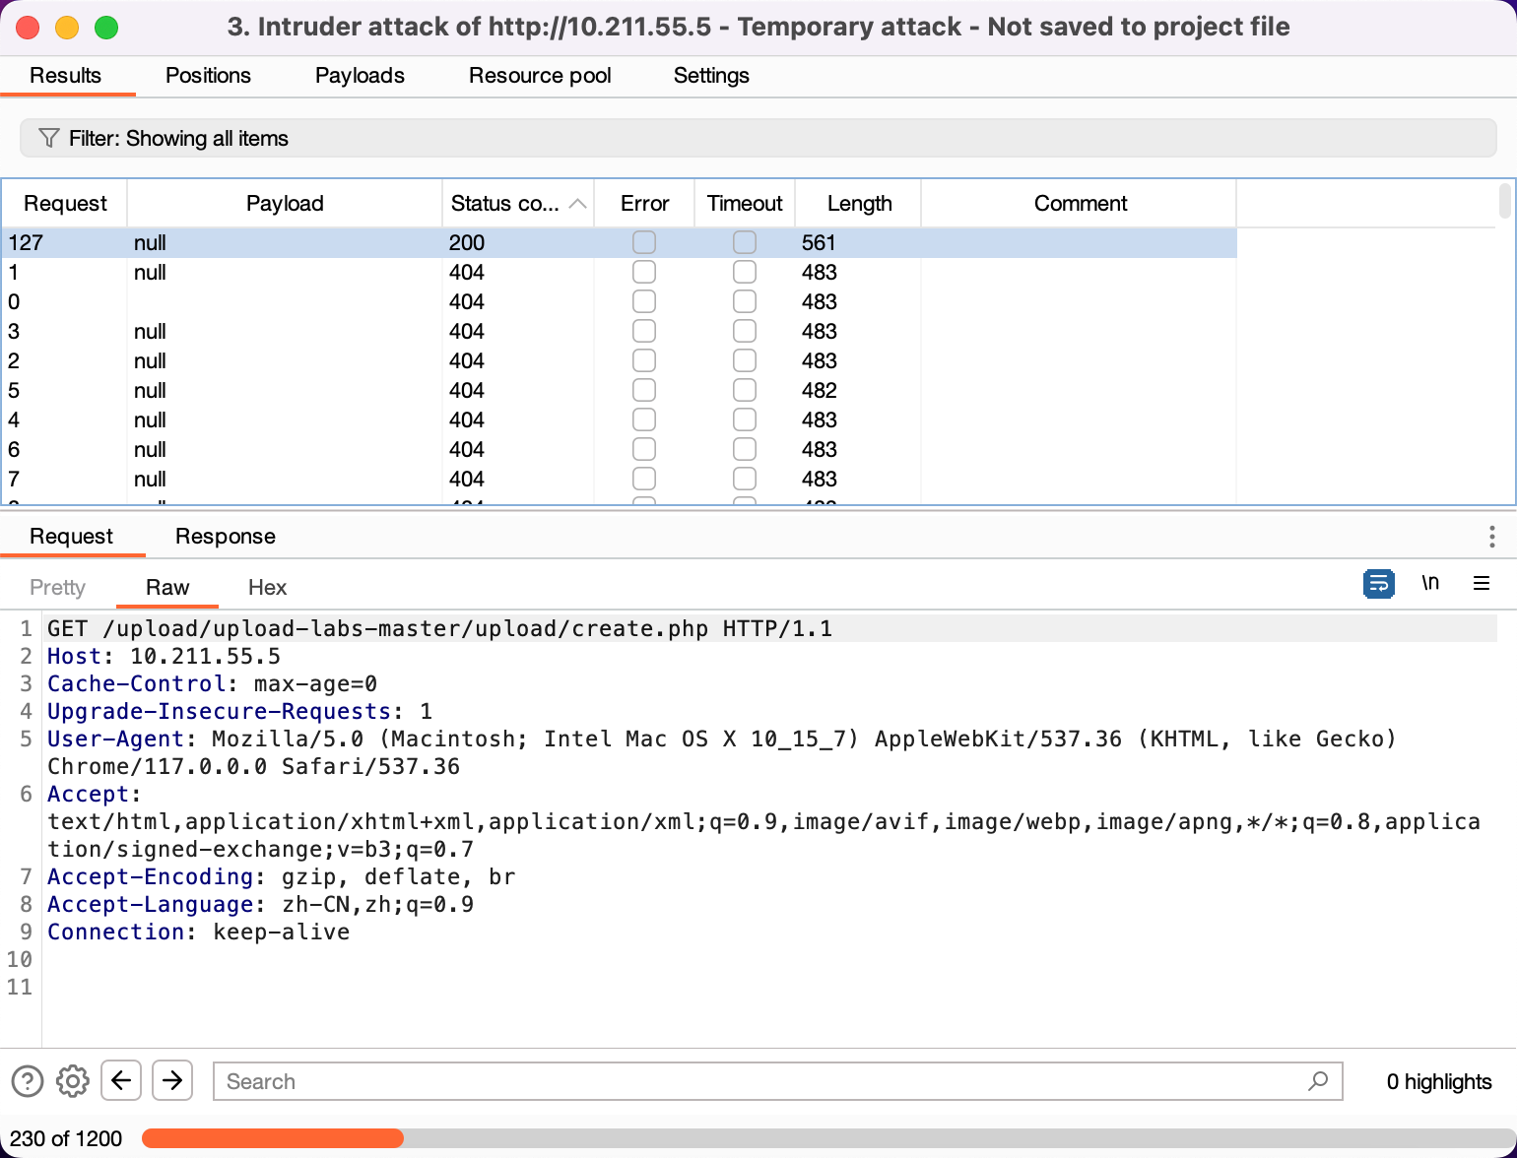The height and width of the screenshot is (1158, 1517).
Task: Toggle Timeout checkbox for request 127
Action: [745, 242]
